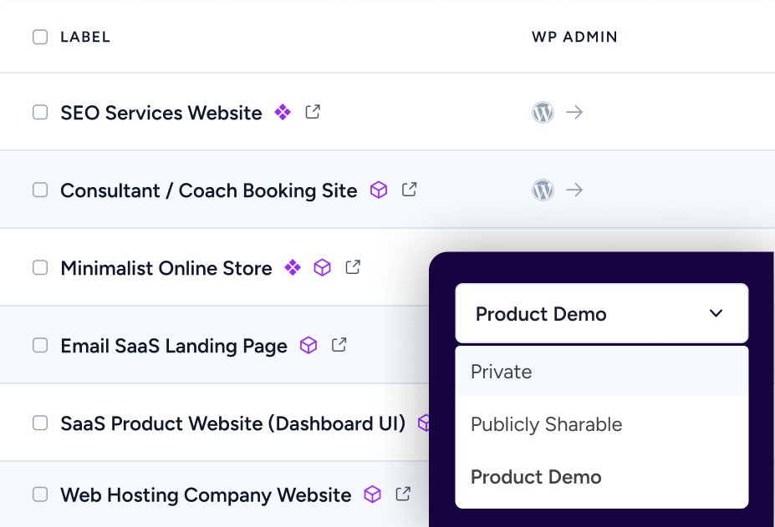Choose Private from the dropdown list
The height and width of the screenshot is (527, 775).
[x=502, y=372]
